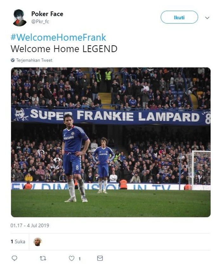Click the retweet arrows icon
This screenshot has height=270, width=222.
[43, 258]
